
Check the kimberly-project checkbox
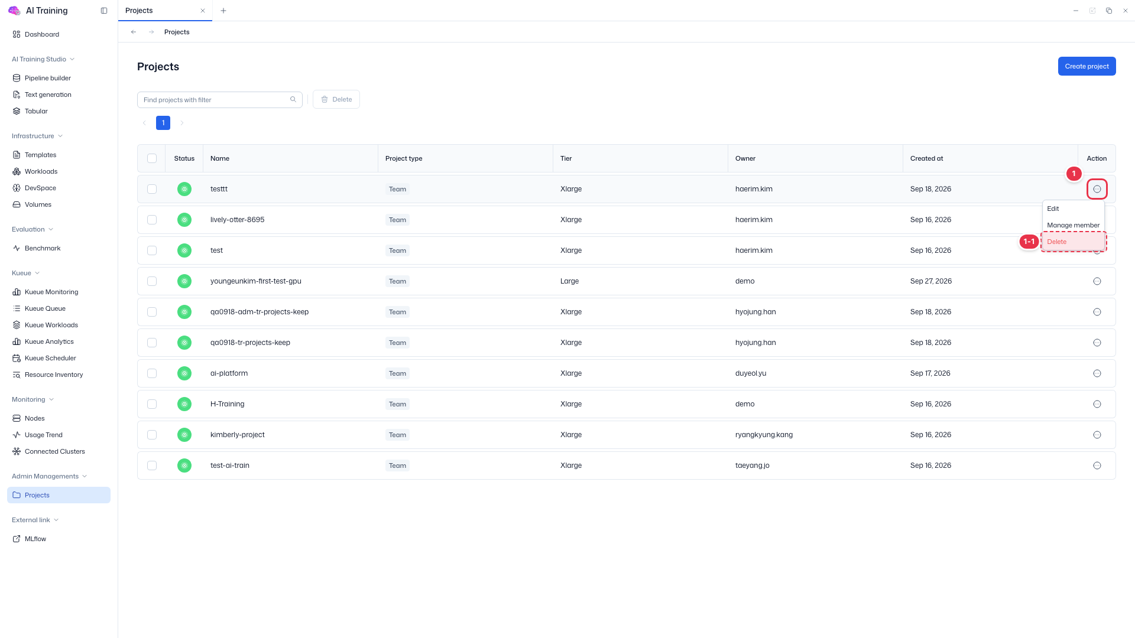tap(152, 435)
